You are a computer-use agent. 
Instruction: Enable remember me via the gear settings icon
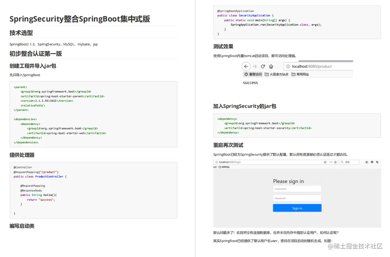(246, 74)
